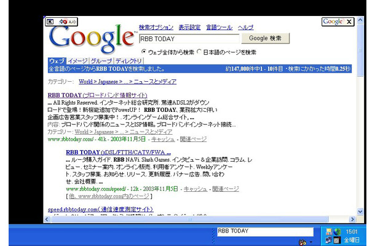Click vertical scrollbar down arrow
This screenshot has height=246, width=375.
point(360,212)
